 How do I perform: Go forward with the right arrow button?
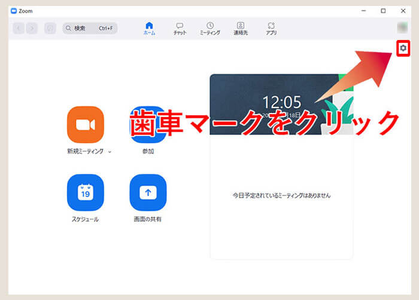pyautogui.click(x=32, y=28)
